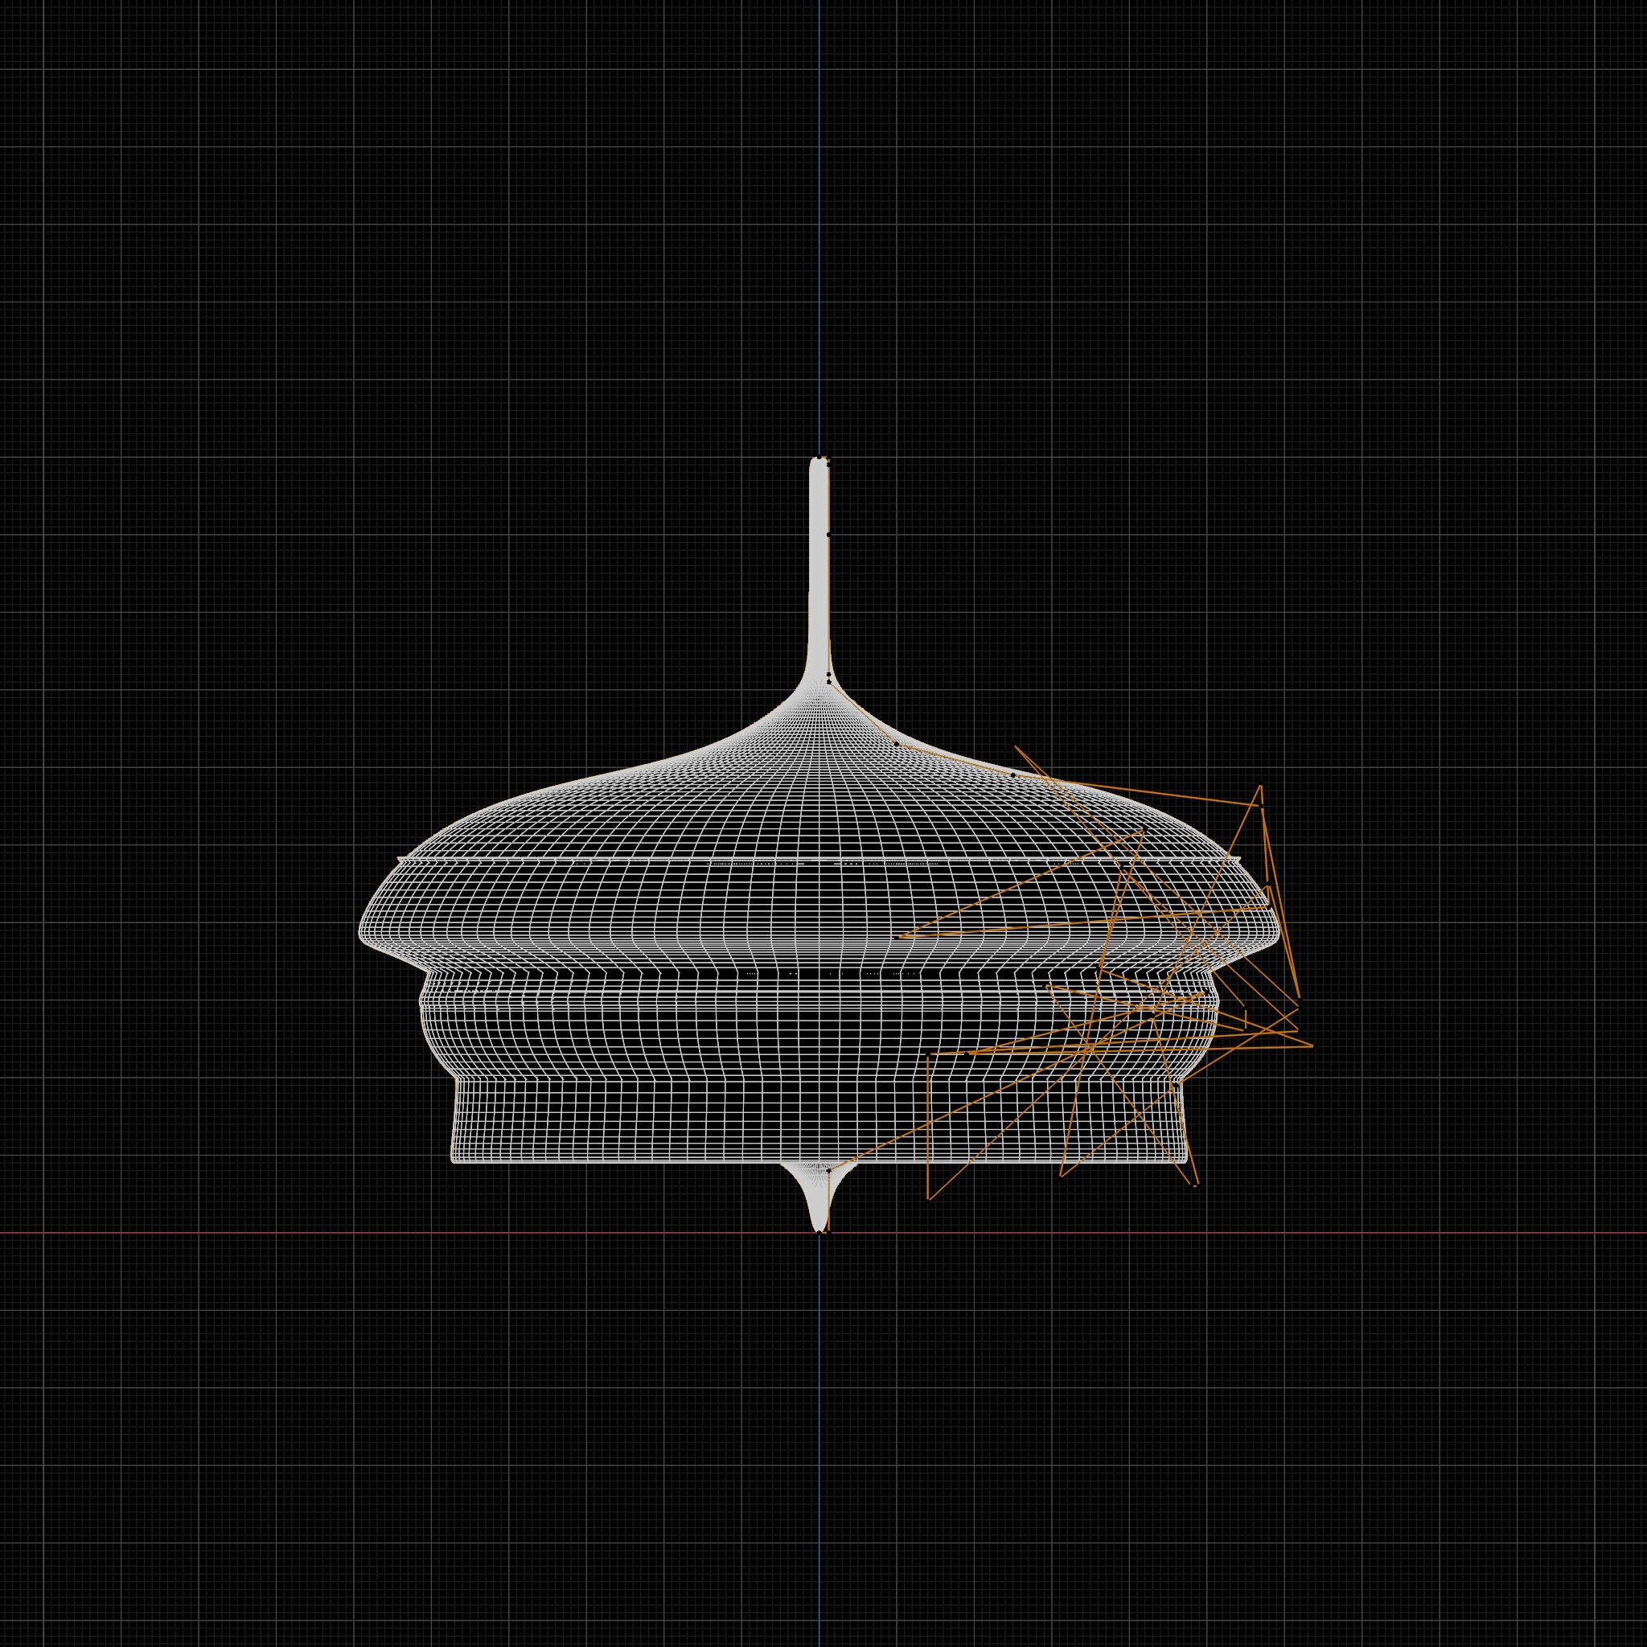Click the leftmost orange handle endpoint inside the mesh
The image size is (1647, 1647).
coord(900,936)
